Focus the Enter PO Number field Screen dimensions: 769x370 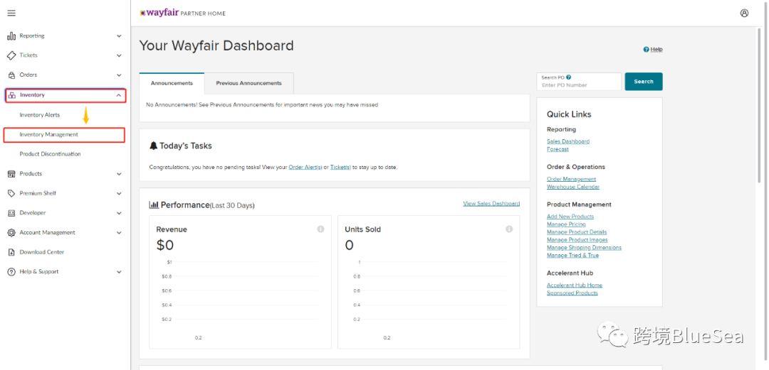click(579, 82)
